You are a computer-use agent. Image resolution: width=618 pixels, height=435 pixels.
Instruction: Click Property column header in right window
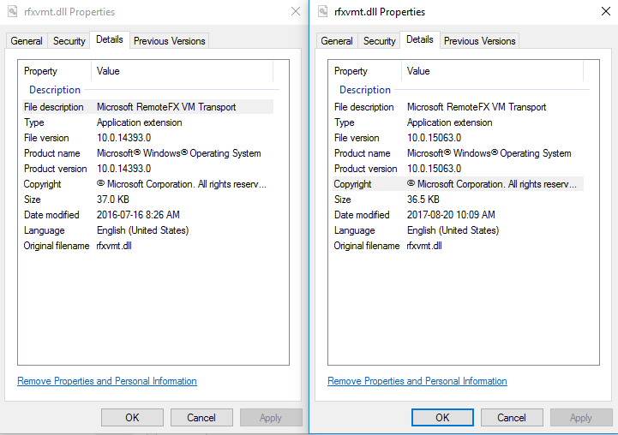364,71
